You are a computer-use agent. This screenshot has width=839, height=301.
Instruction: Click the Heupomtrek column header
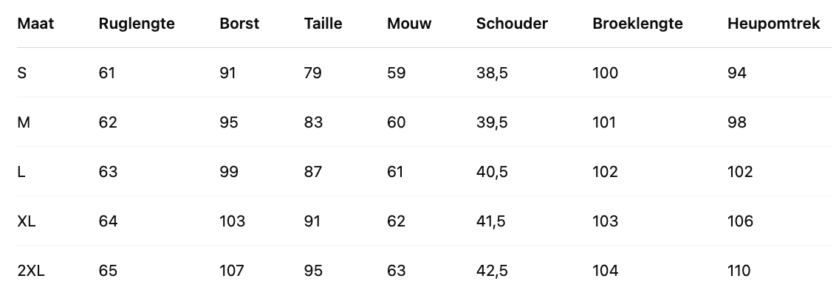(774, 24)
